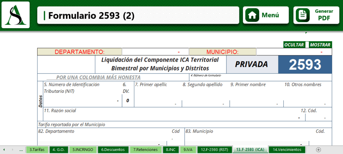Open the 3.Tarifas sheet tab
This screenshot has width=343, height=154.
(38, 150)
